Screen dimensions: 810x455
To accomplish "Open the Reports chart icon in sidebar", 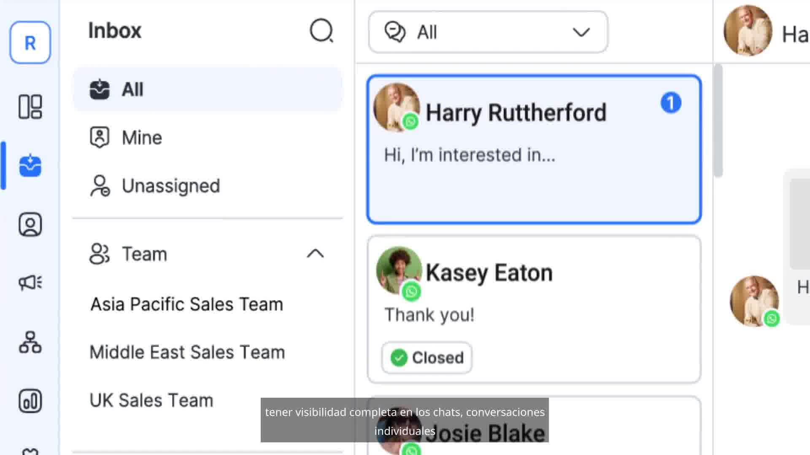I will [x=30, y=401].
